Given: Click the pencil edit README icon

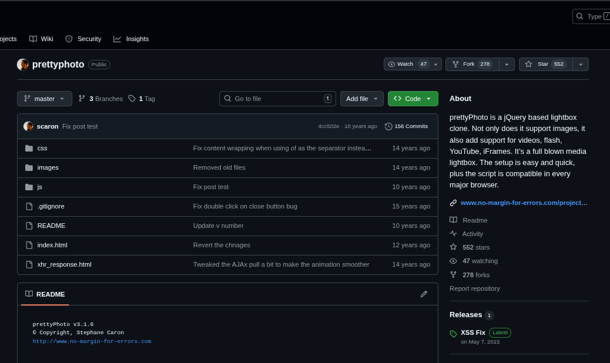Looking at the screenshot, I should pyautogui.click(x=424, y=294).
